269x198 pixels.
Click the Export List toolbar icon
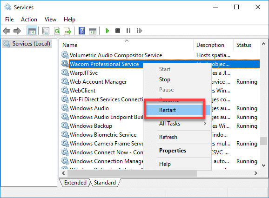click(x=67, y=31)
